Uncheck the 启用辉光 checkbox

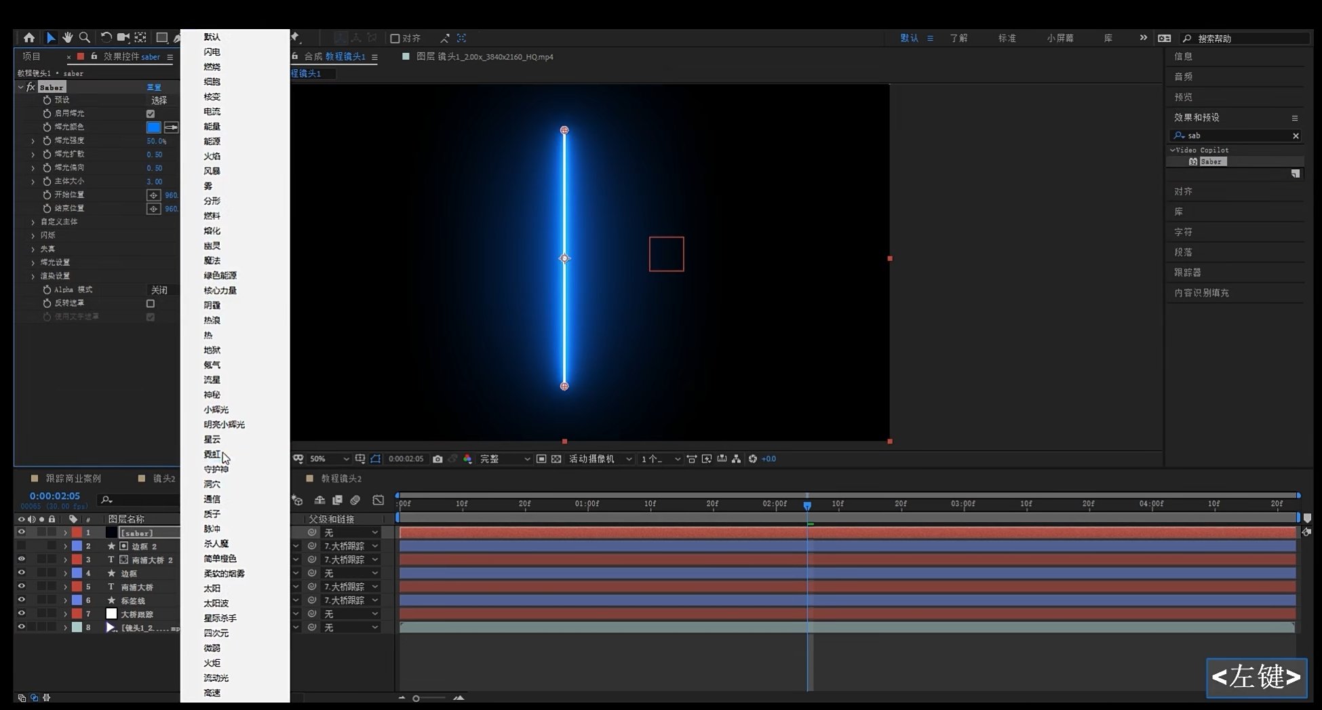point(151,114)
